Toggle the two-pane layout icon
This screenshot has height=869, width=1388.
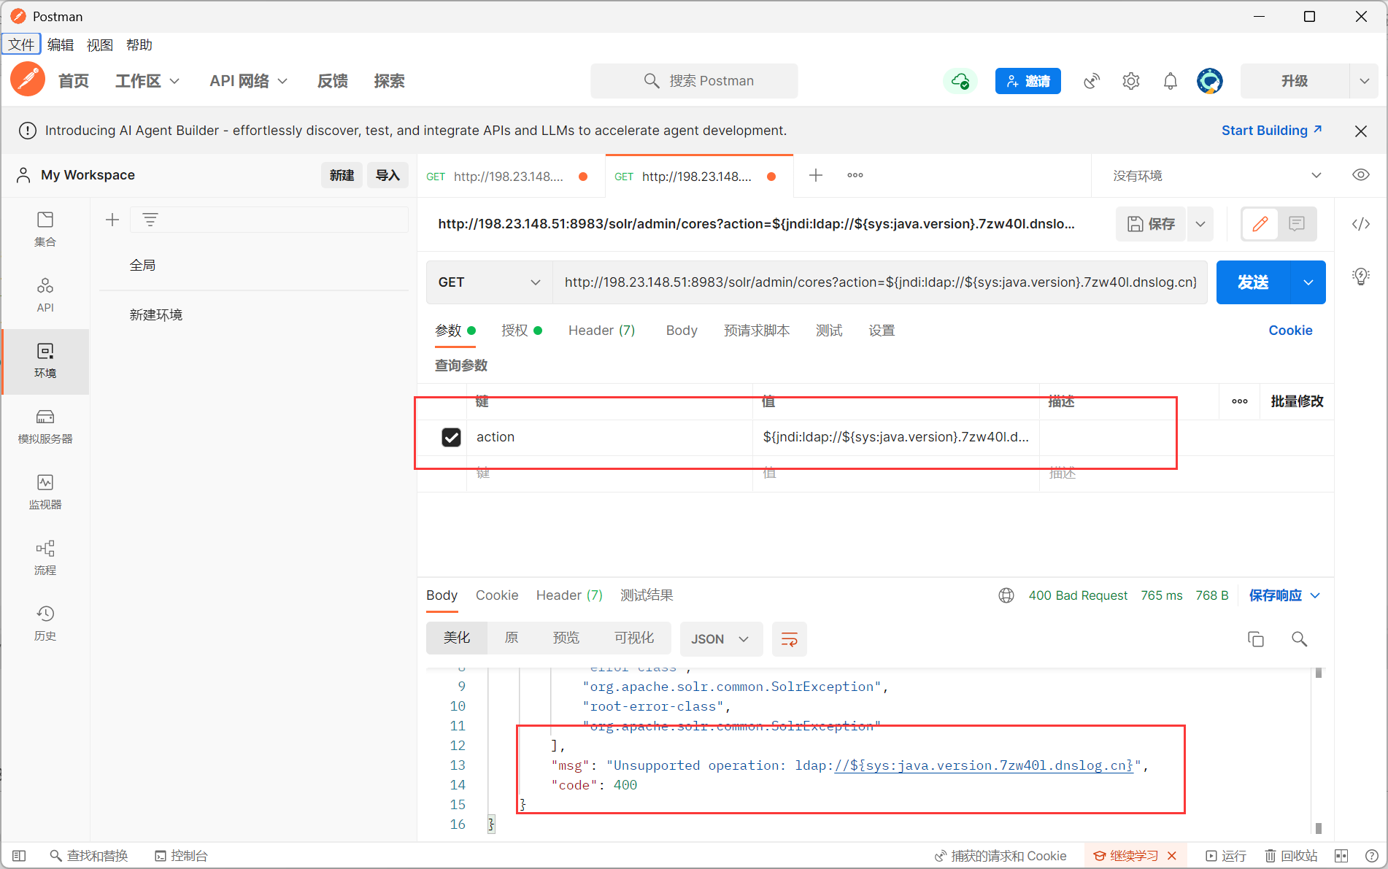[1341, 856]
